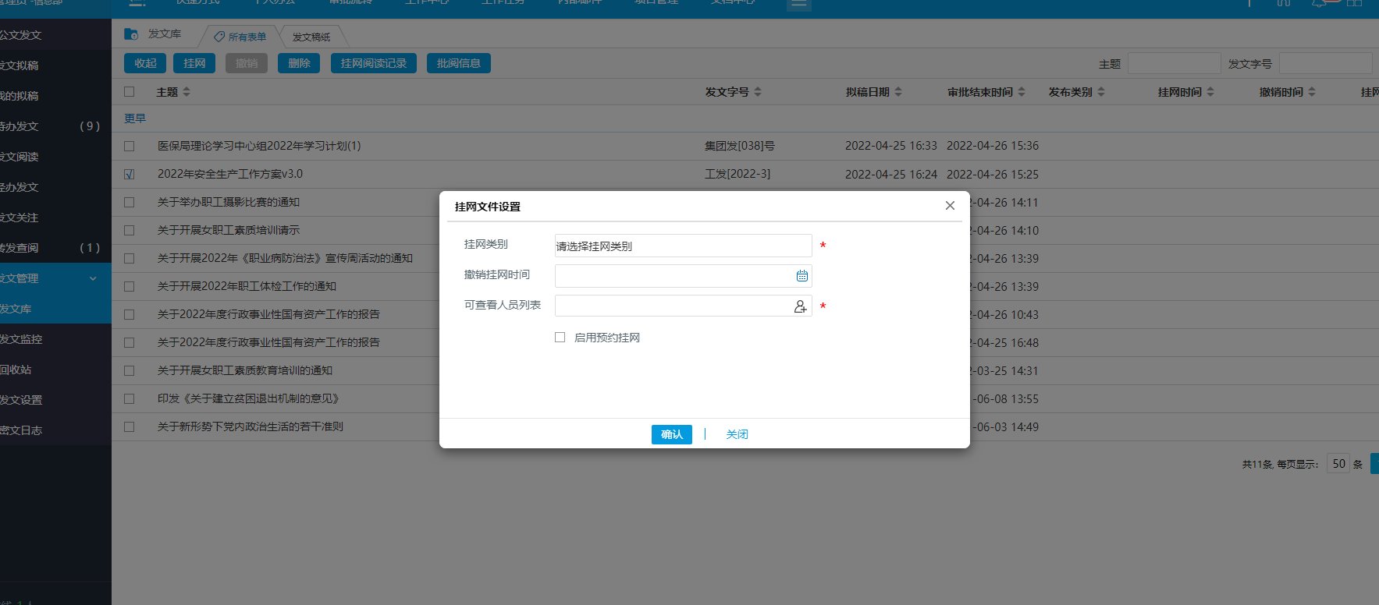Screen dimensions: 1379x605
Task: Sort by 审批结束时间 column arrows
Action: tap(1022, 92)
